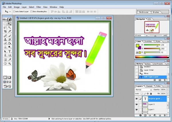Image resolution: width=172 pixels, height=122 pixels.
Task: Select the Magic Wand tool
Action: [x=10, y=28]
